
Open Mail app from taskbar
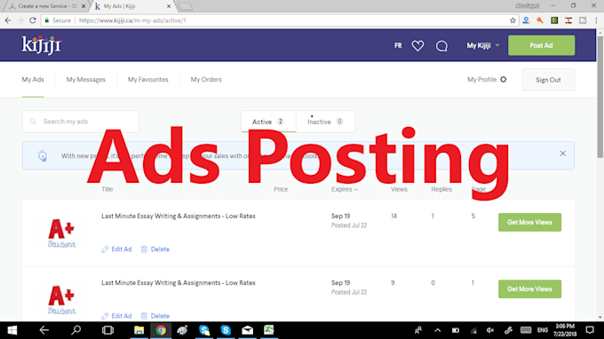(x=247, y=330)
